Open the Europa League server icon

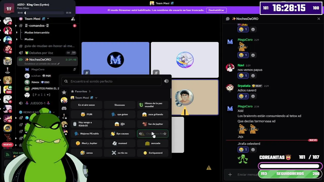tap(8, 71)
